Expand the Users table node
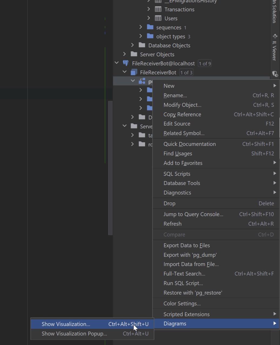 click(149, 18)
